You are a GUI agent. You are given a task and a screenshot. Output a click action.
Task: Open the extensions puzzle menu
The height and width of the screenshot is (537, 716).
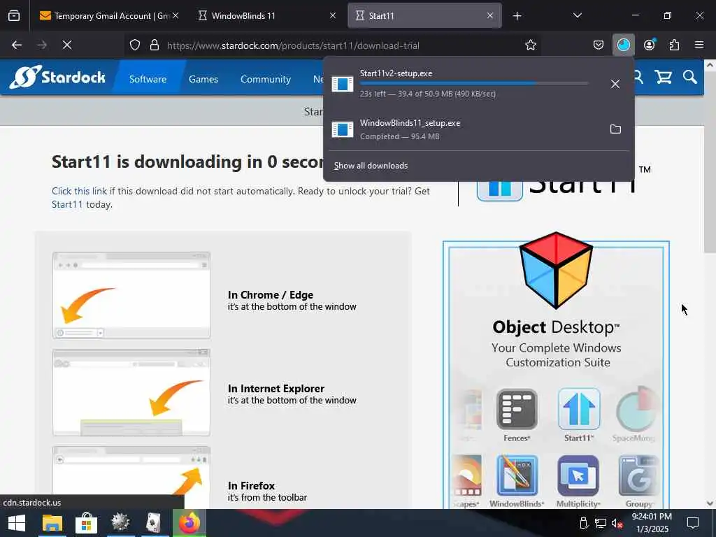[674, 45]
